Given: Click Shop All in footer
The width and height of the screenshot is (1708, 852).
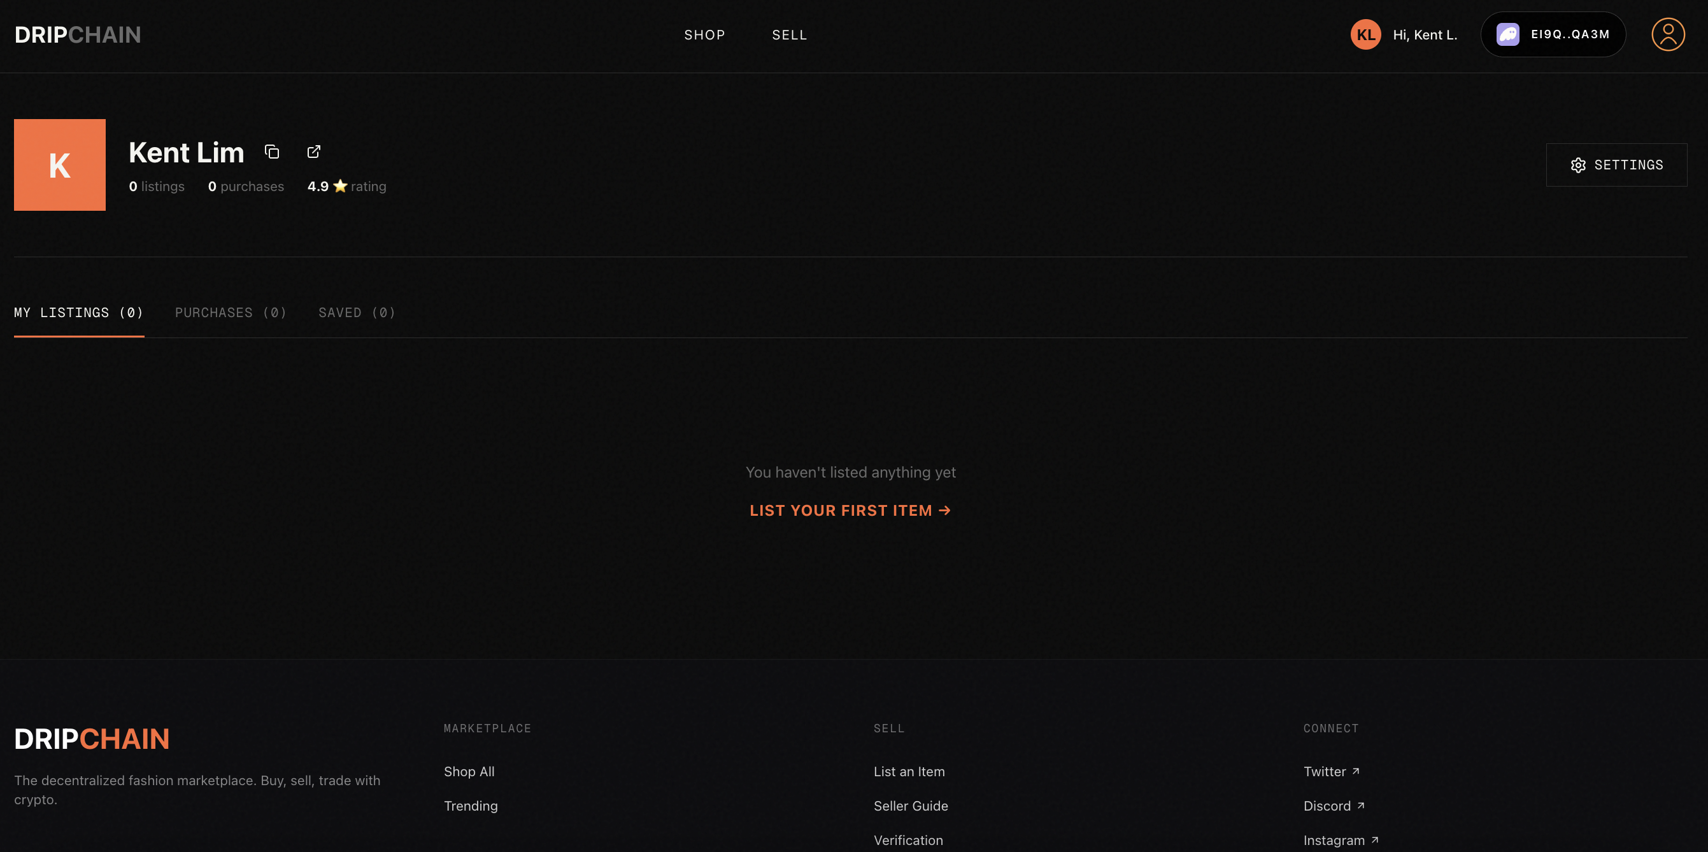Looking at the screenshot, I should pos(469,771).
